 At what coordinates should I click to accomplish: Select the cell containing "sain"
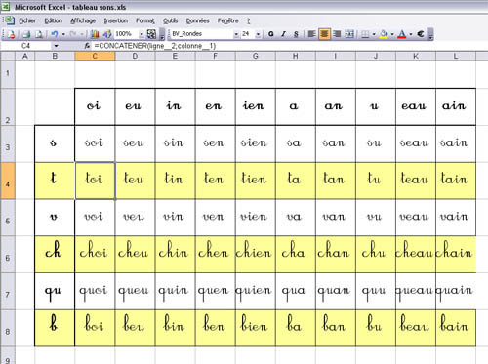click(x=456, y=143)
